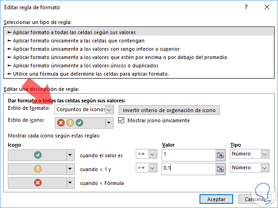Open the second >= operator dropdown
278x208 pixels.
(x=153, y=168)
